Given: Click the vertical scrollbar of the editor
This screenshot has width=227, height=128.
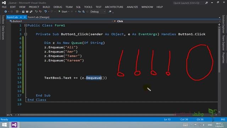Looking at the screenshot, I should point(219,50).
